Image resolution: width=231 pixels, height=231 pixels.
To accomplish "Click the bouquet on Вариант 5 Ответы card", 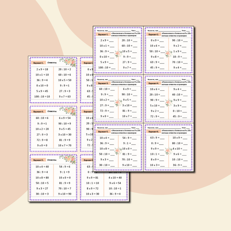I will pos(68,159).
